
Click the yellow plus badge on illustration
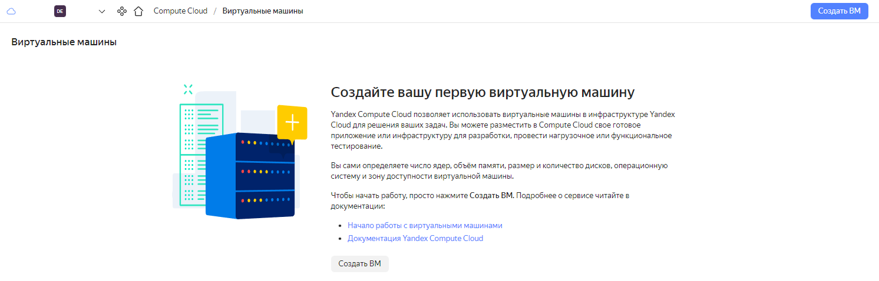pos(292,122)
